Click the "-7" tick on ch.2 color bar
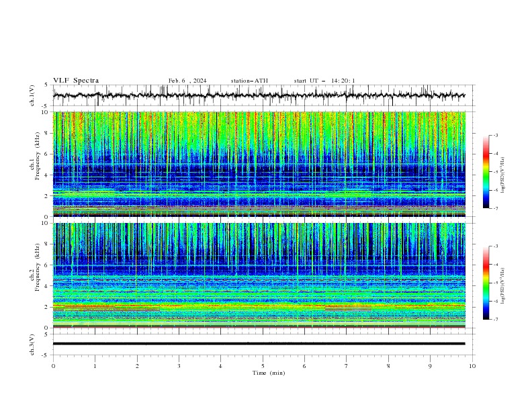 click(496, 319)
